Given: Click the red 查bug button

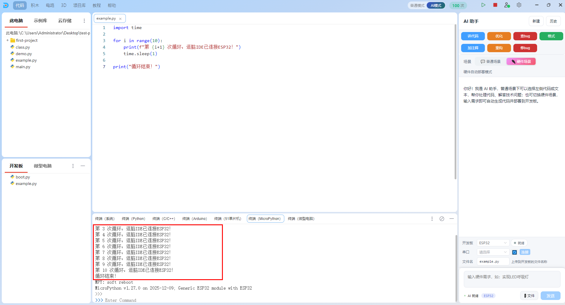Looking at the screenshot, I should pos(525,36).
